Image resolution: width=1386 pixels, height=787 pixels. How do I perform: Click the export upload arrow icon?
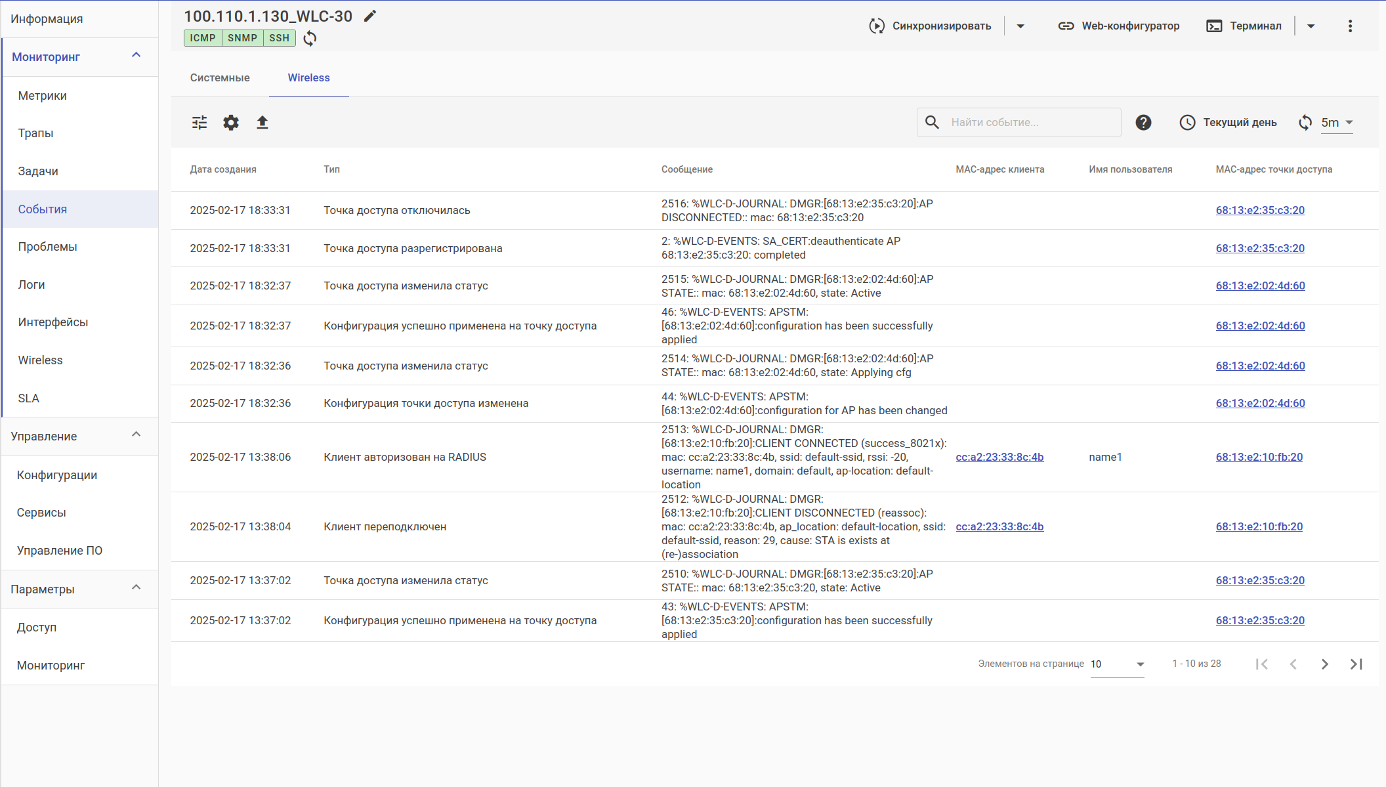(x=262, y=122)
